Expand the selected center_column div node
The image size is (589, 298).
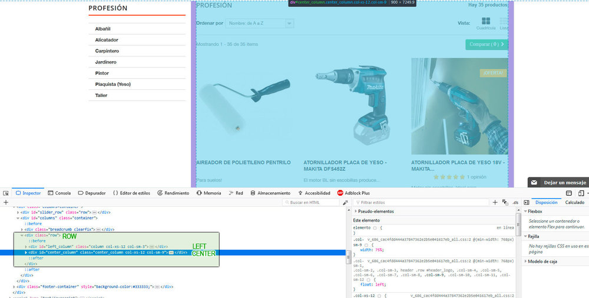(x=26, y=253)
